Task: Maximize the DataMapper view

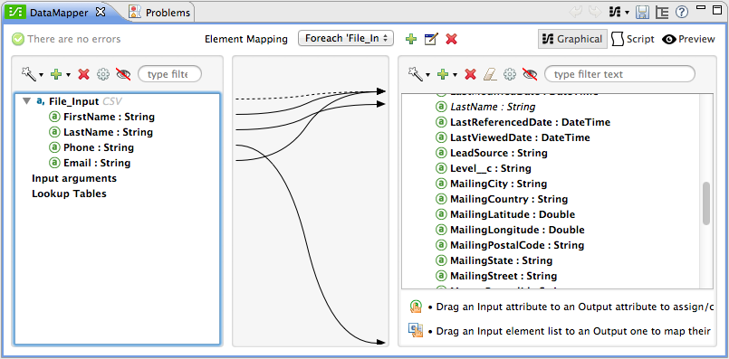Action: [x=717, y=9]
